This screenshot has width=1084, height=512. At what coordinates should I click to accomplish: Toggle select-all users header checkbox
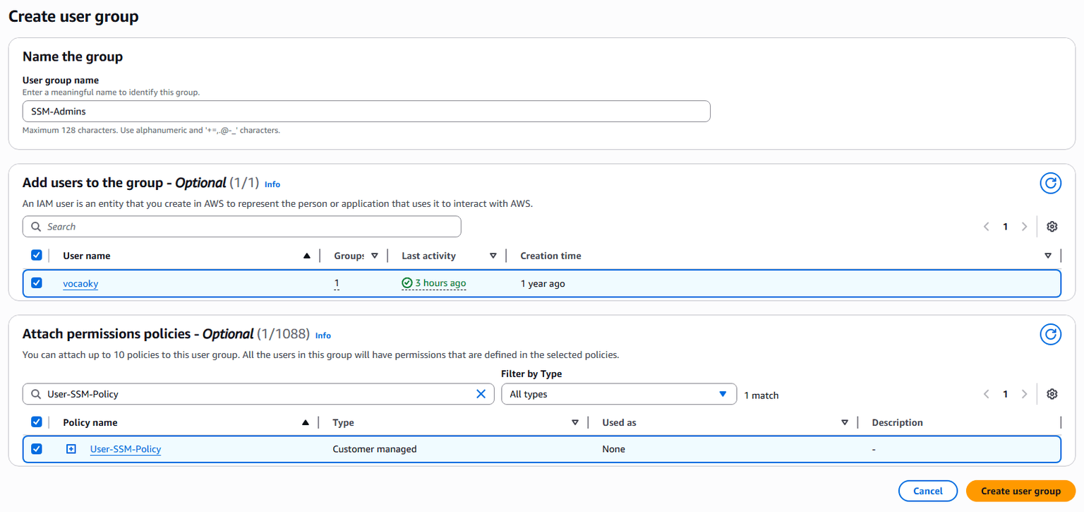[37, 256]
